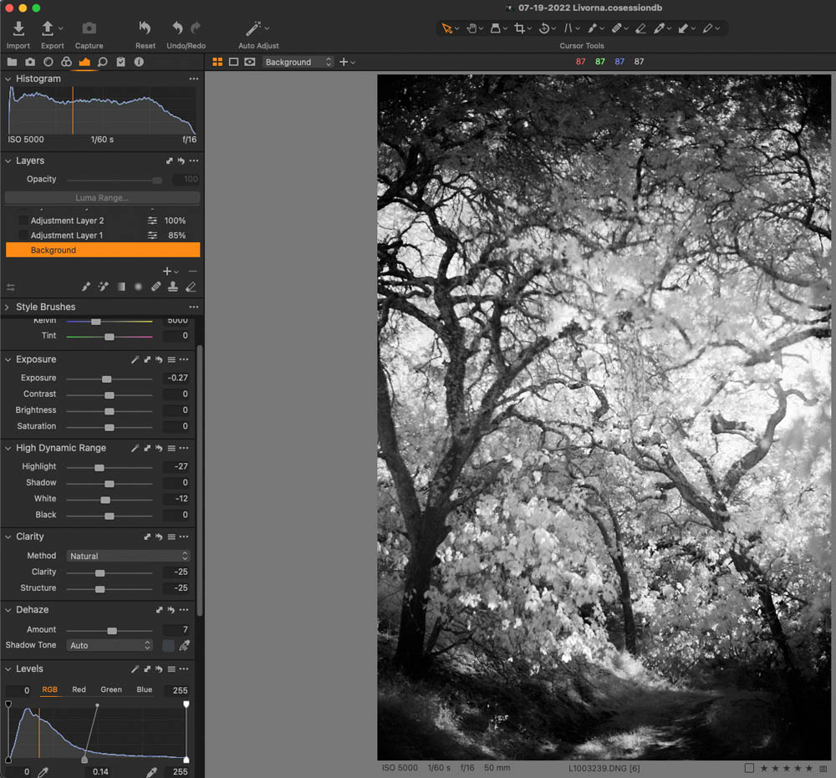Switch to multi-view grid viewer mode
836x778 pixels.
[217, 62]
